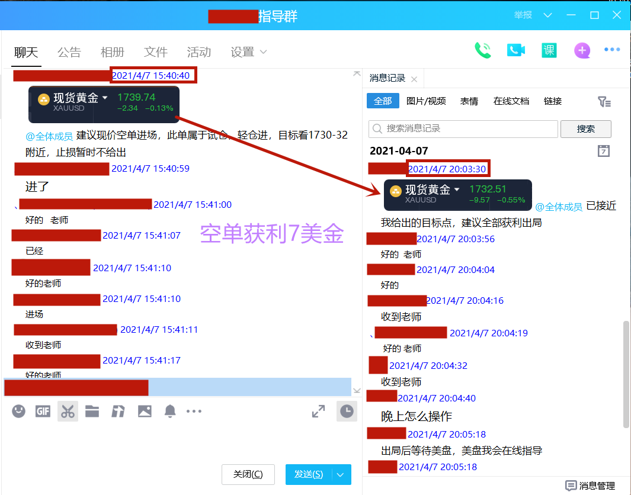
Task: Close the 消息记录 tab
Action: (x=414, y=79)
